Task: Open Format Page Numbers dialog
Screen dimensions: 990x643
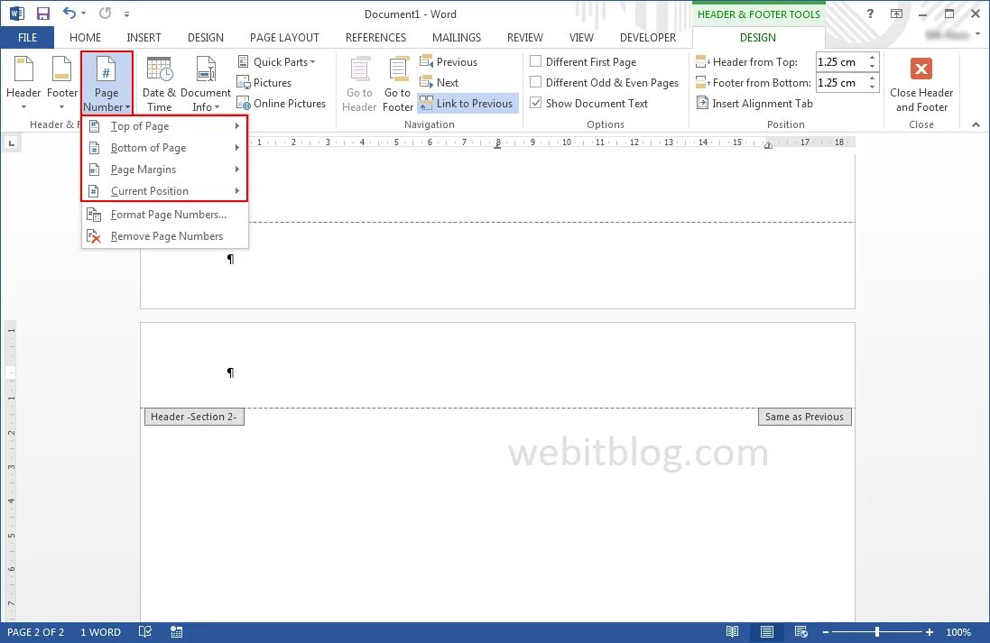Action: [169, 214]
